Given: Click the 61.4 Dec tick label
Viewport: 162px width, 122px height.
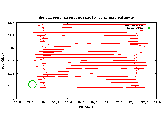Looking at the screenshot, I should point(11,86).
